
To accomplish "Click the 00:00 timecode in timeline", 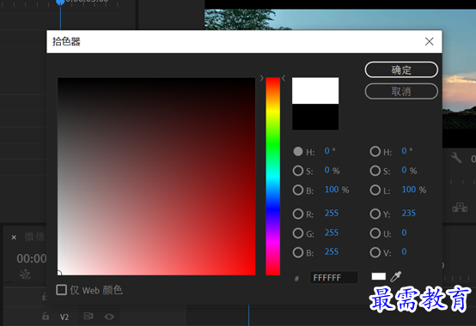I will click(31, 259).
